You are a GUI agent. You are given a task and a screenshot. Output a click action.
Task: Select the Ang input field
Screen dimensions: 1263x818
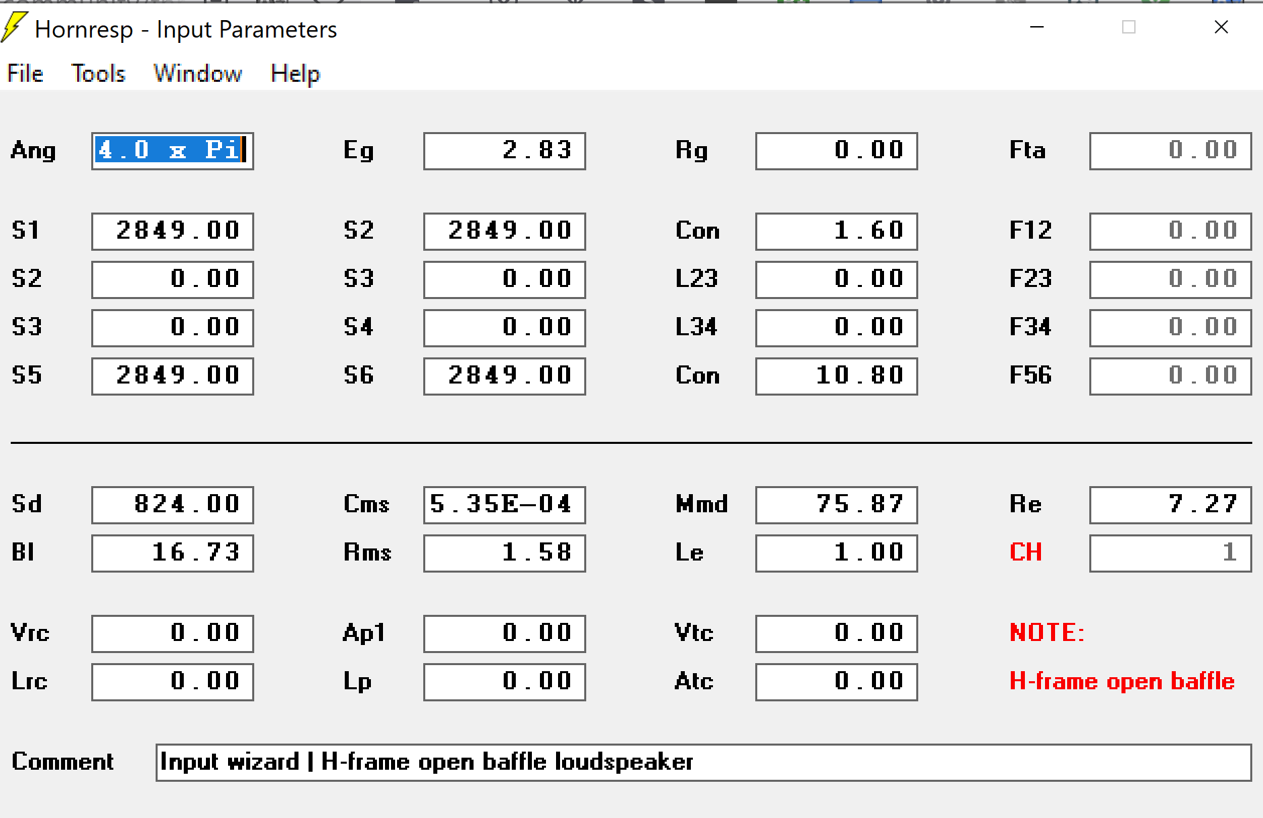click(172, 151)
